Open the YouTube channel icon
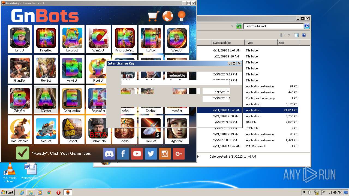This screenshot has height=196, width=349. 137,154
